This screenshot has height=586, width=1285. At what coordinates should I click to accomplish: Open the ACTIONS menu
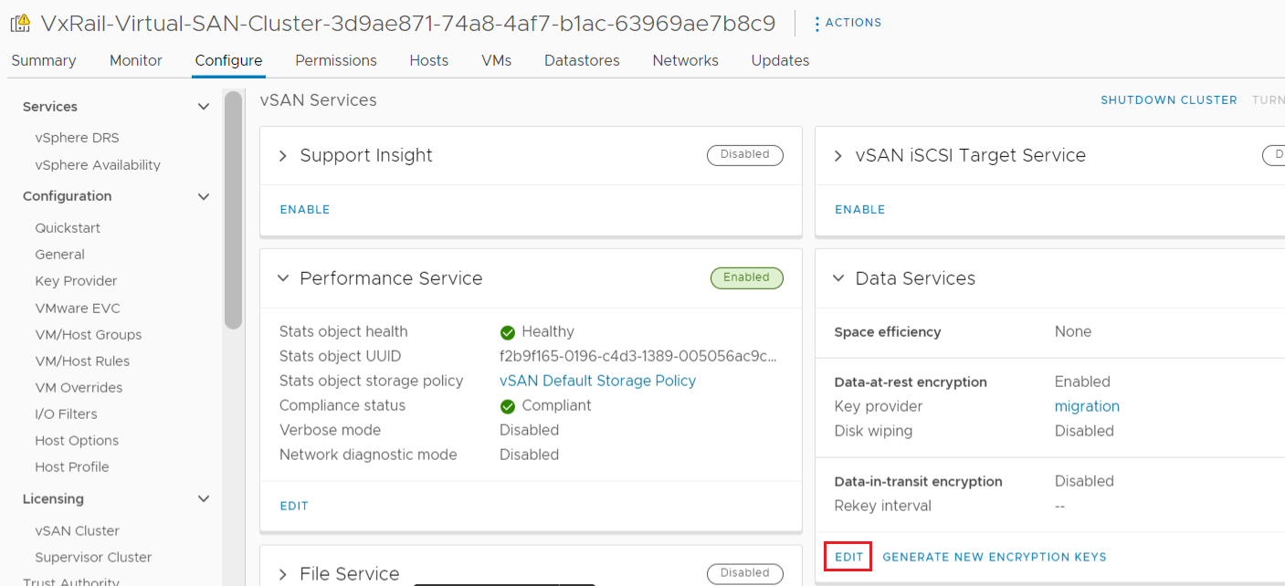847,22
